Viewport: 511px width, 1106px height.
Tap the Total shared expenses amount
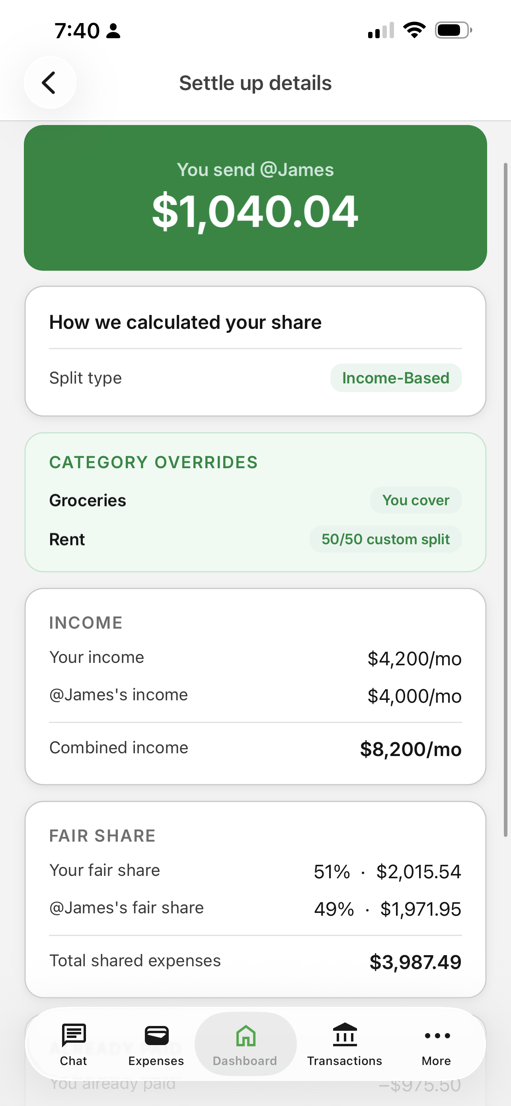(x=415, y=962)
